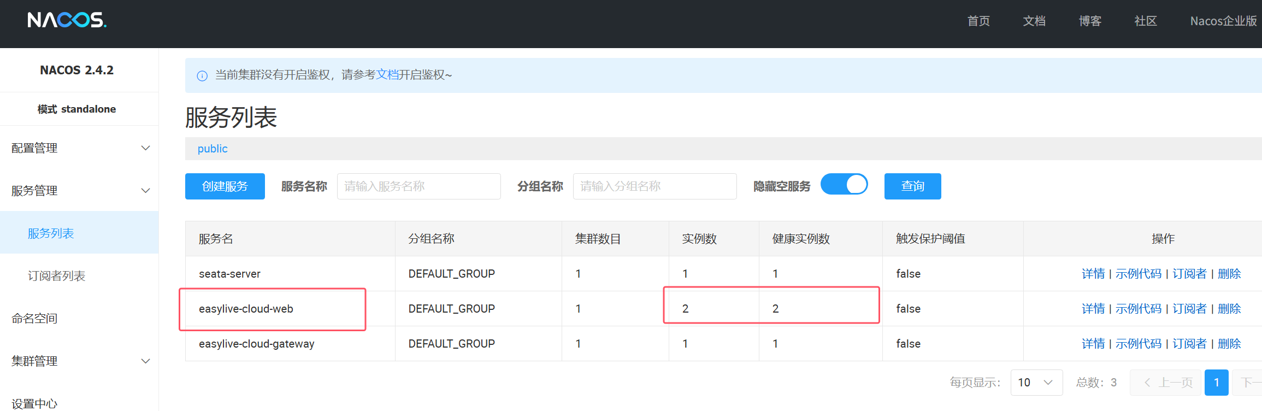Click the 触发保护阈值 column header
Screen dimensions: 1262x411
pos(930,239)
